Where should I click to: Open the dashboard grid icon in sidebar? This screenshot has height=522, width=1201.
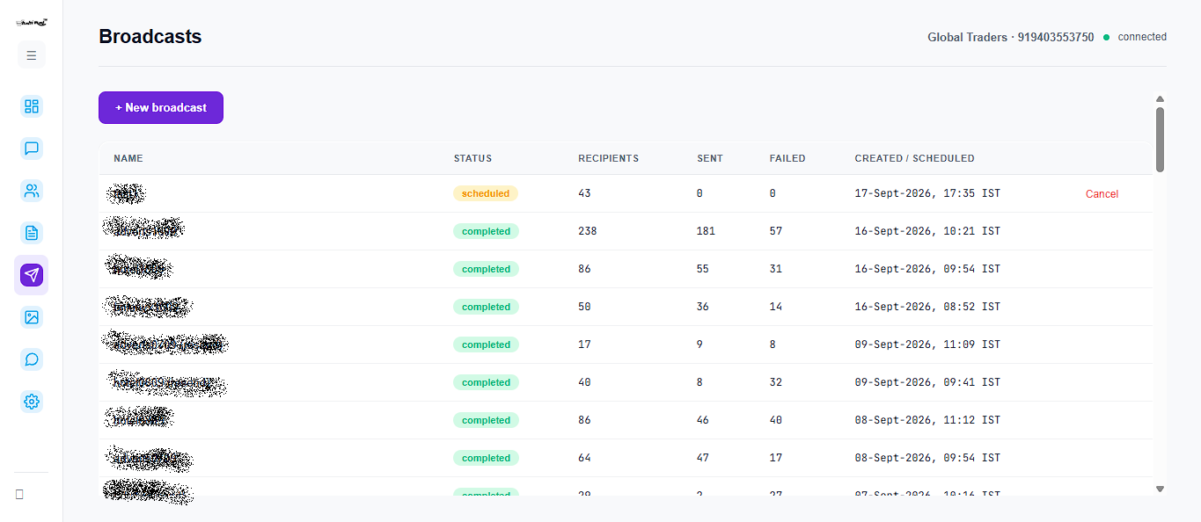coord(32,106)
